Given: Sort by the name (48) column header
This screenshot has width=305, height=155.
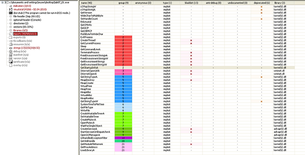Looking at the screenshot, I should coord(97,3).
